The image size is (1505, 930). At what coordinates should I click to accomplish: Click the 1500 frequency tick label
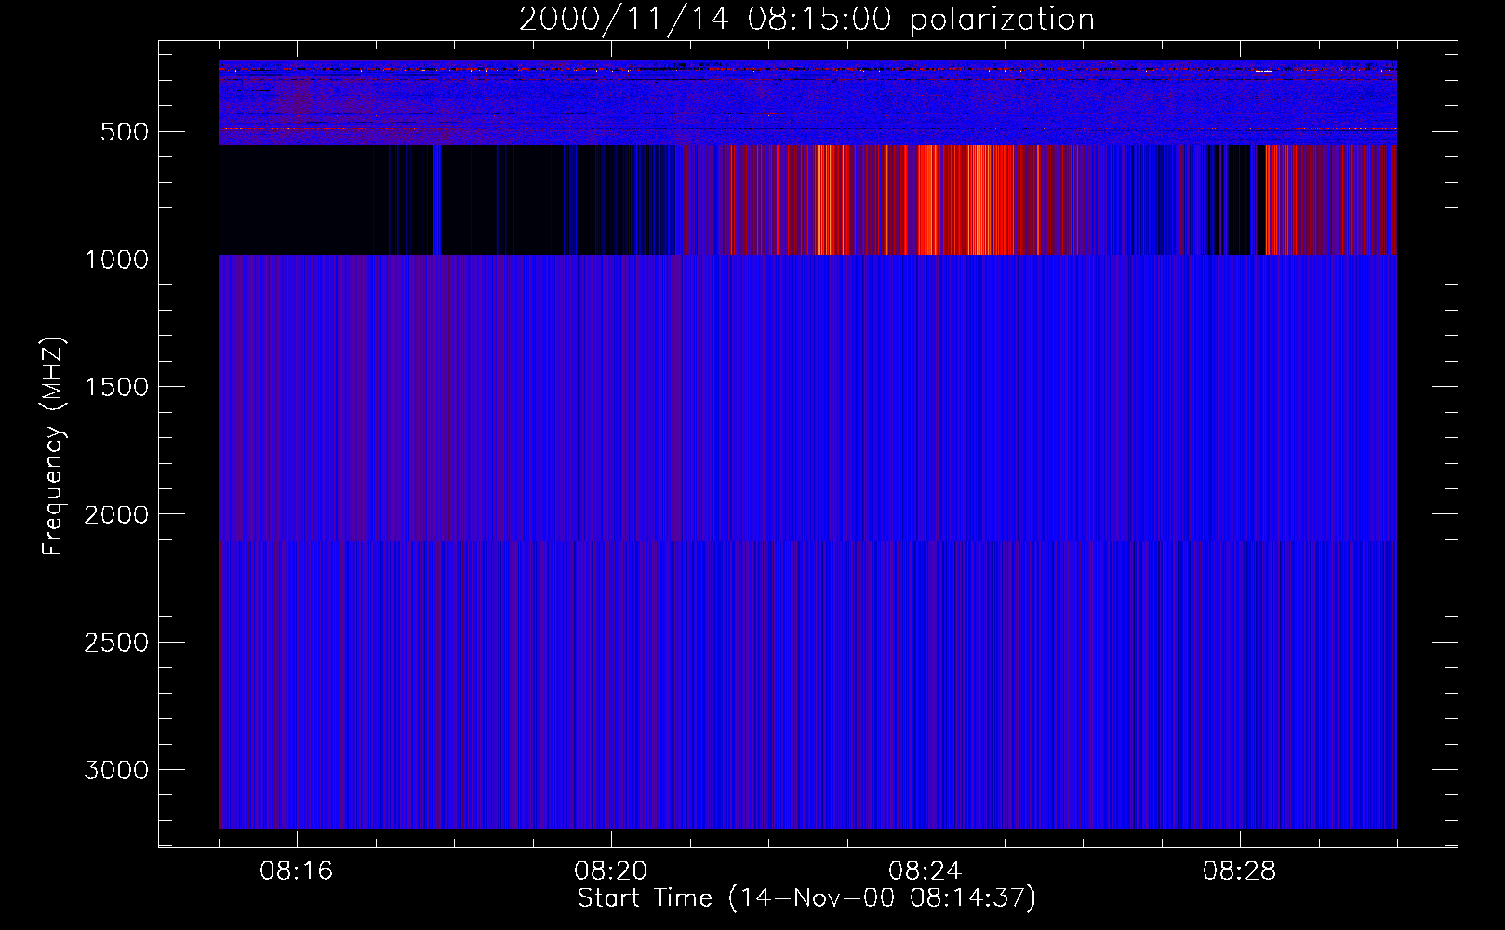pyautogui.click(x=116, y=387)
